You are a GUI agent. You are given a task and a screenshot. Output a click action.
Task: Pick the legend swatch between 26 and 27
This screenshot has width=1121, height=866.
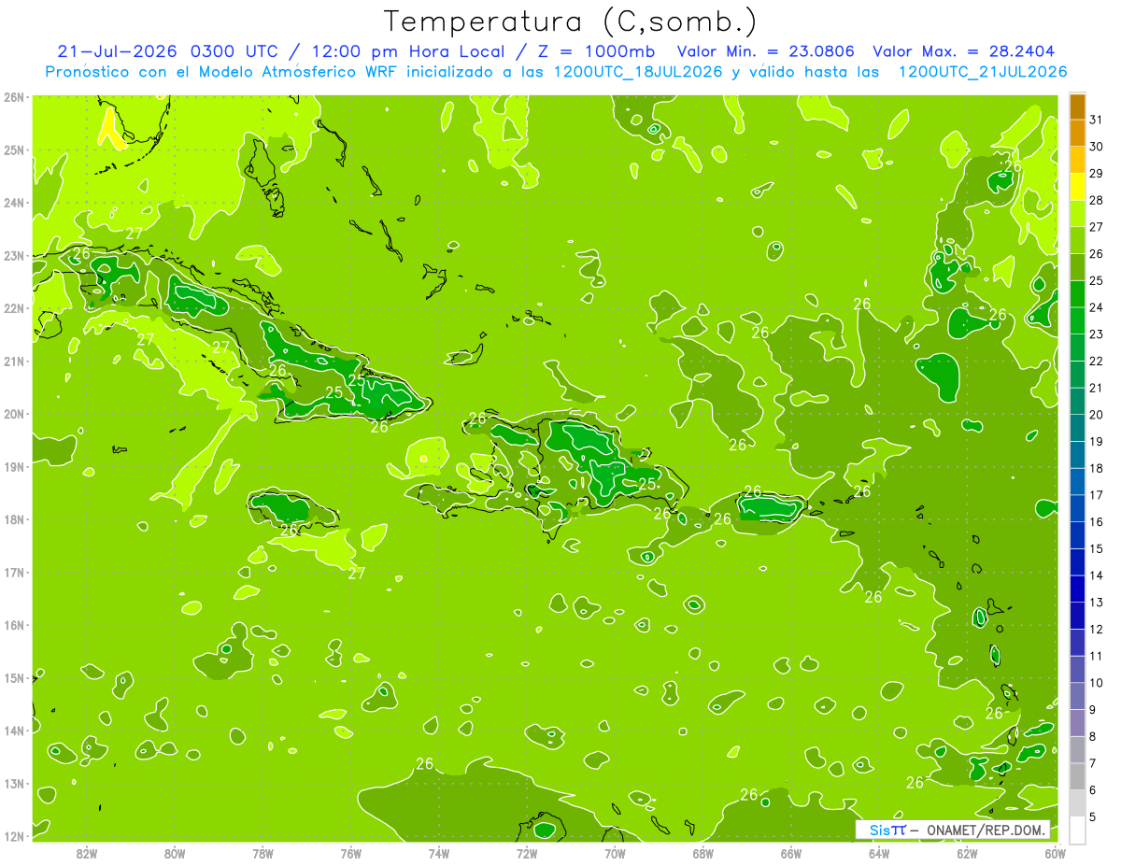point(1077,241)
